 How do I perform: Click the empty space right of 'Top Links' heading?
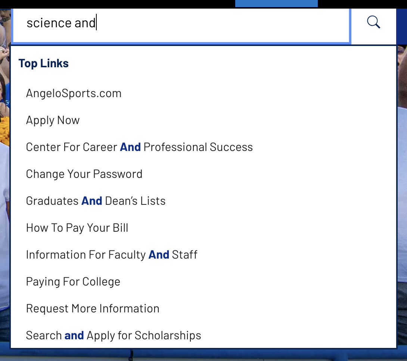click(224, 63)
